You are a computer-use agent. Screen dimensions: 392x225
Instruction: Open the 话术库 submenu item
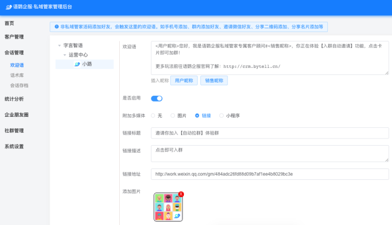point(17,75)
